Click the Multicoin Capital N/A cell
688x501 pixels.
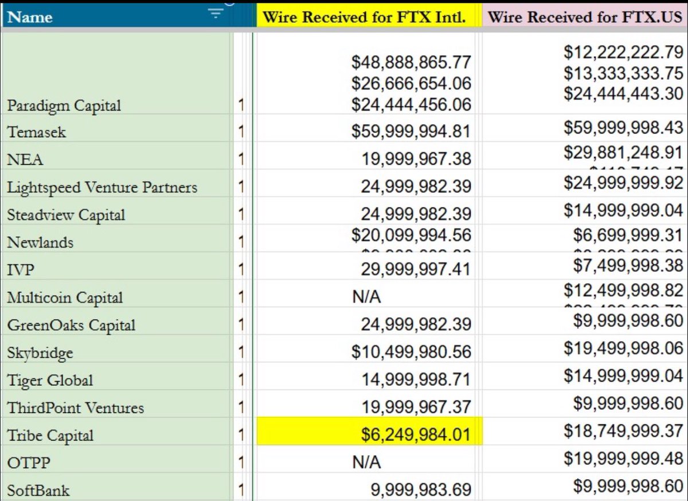click(x=367, y=297)
